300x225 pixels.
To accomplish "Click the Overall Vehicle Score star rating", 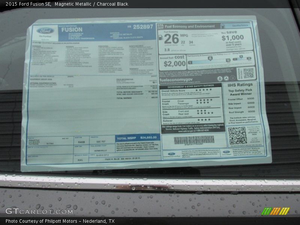I will pos(203,90).
